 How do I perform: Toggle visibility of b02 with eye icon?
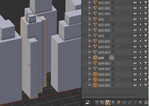pos(135,19)
